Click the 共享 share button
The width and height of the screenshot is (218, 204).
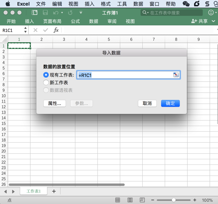click(199, 21)
